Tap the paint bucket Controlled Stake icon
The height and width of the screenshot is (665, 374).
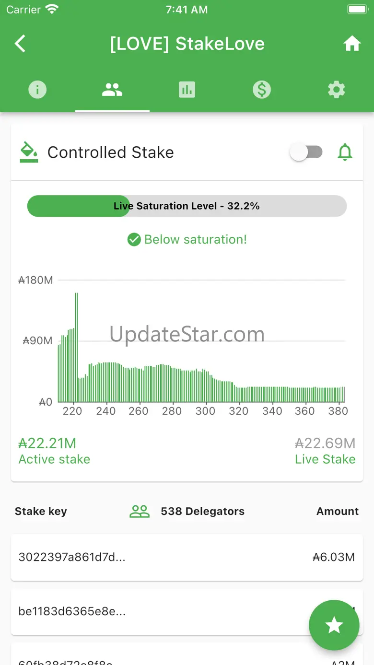(29, 152)
